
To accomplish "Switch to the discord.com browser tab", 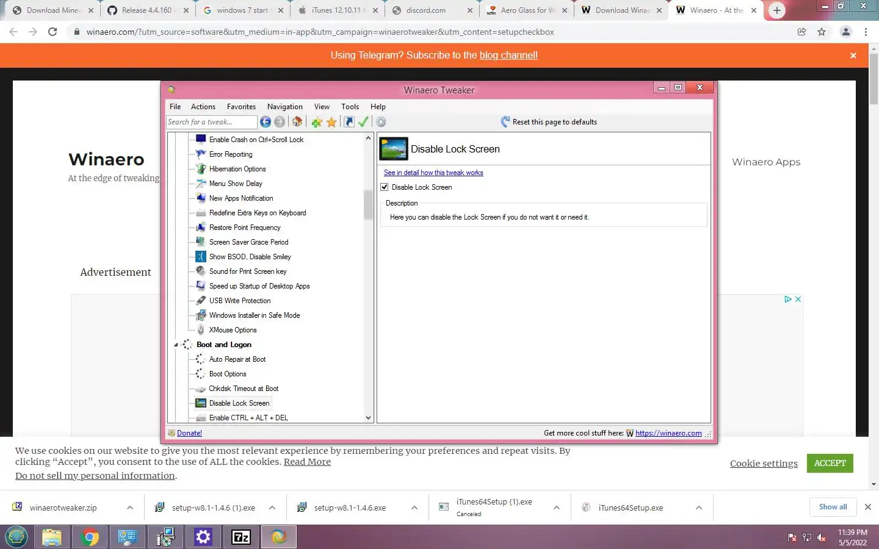I will (433, 10).
